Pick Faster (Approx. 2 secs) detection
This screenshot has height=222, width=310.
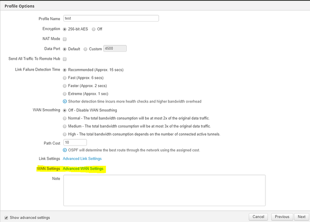(x=65, y=86)
